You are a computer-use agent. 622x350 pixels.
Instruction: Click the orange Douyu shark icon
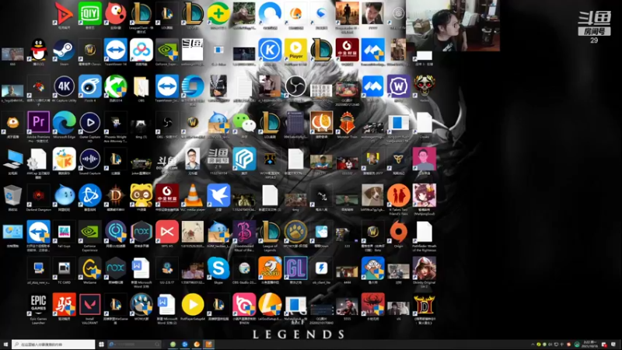click(x=270, y=270)
